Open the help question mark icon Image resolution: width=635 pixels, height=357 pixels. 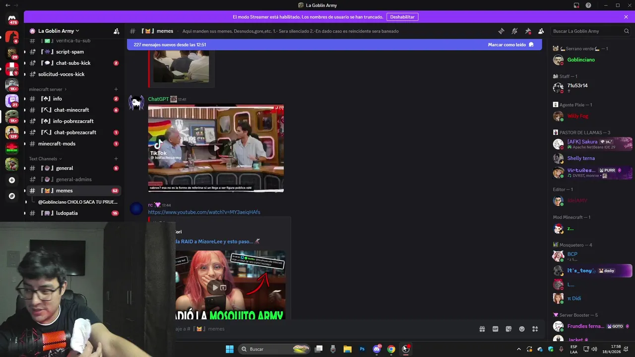click(x=588, y=5)
